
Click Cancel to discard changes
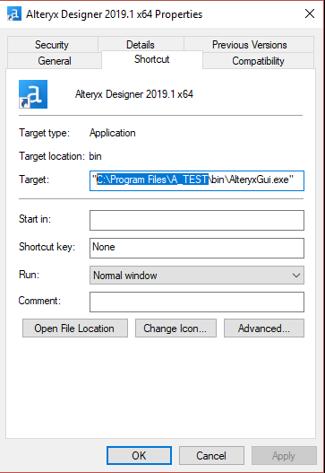[x=211, y=456]
